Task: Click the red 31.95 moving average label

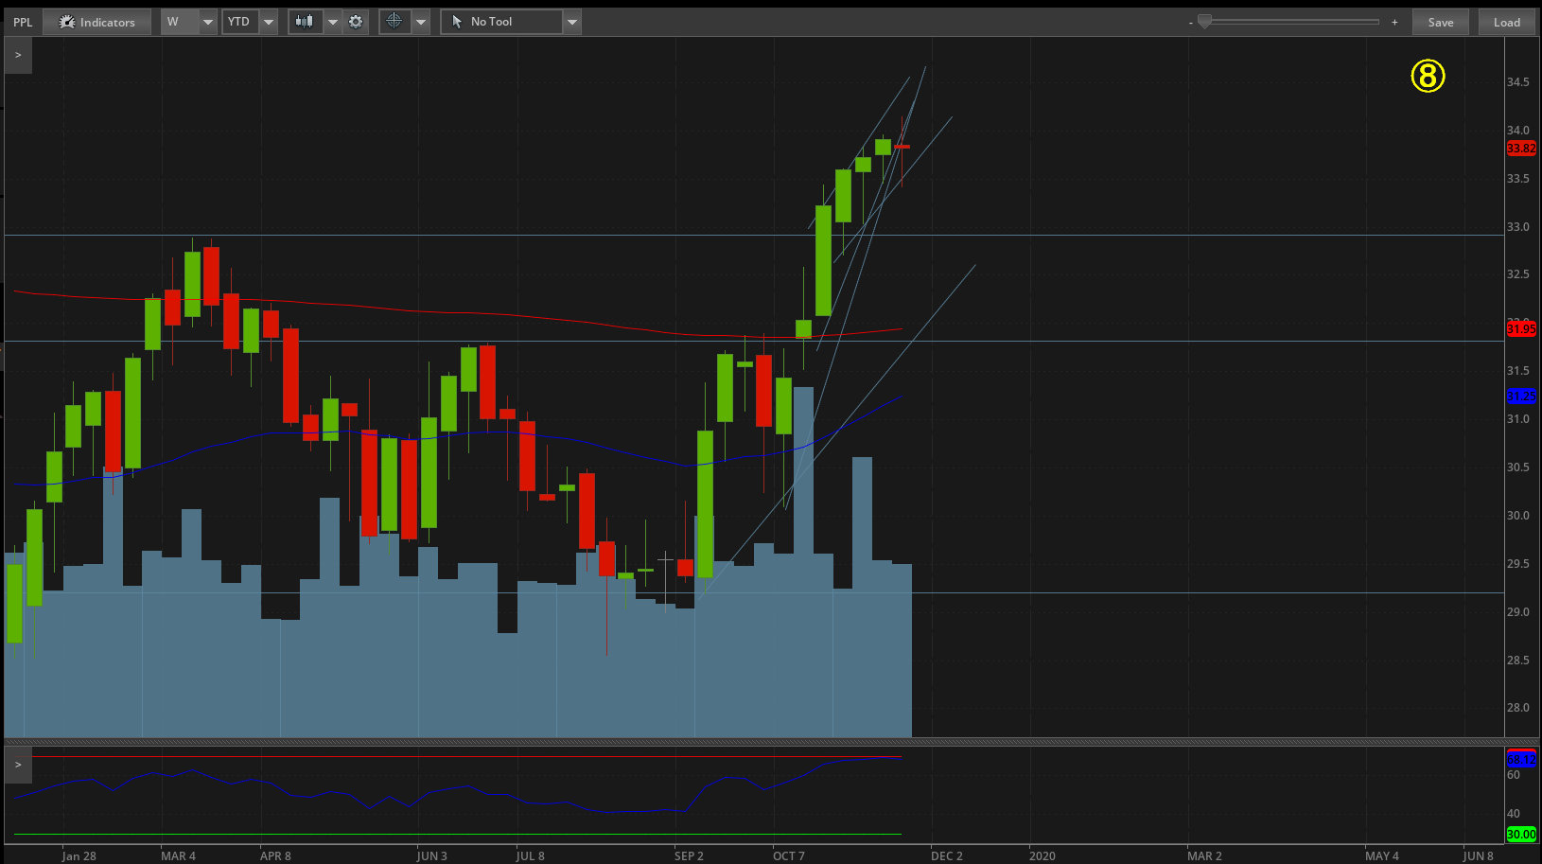Action: click(1521, 328)
